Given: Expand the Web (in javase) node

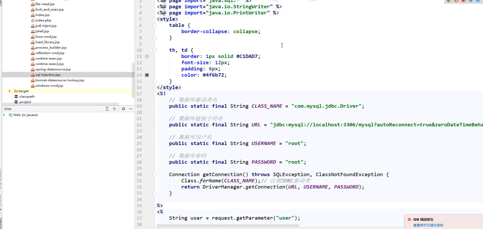Looking at the screenshot, I should [4, 115].
